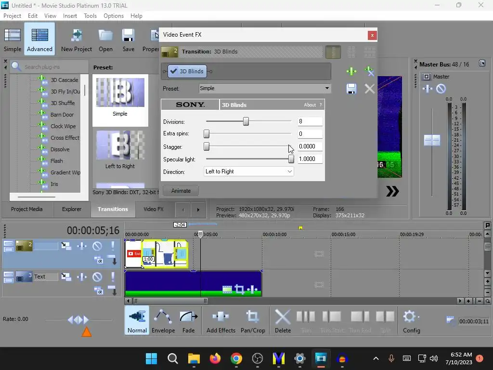Image resolution: width=493 pixels, height=370 pixels.
Task: Click the Save disk toolbar icon
Action: tap(128, 40)
